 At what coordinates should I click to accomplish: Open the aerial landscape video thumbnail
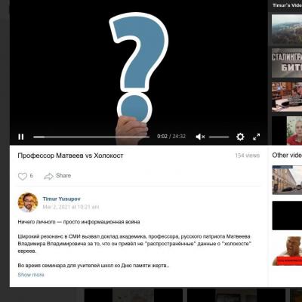click(x=287, y=29)
